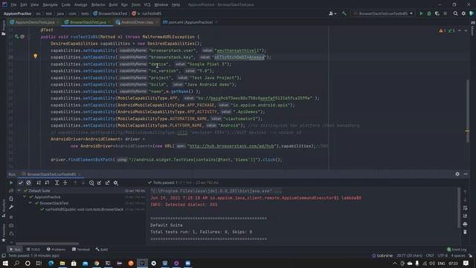Click the tabnine status bar widget
476x268 pixels.
pyautogui.click(x=382, y=255)
